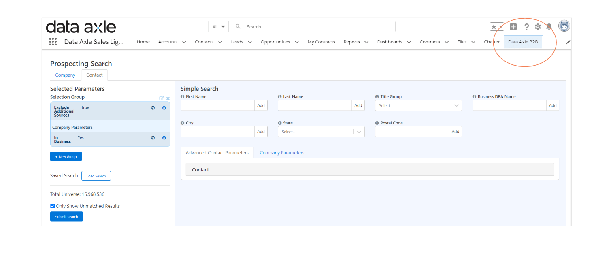Open the App Launcher dots grid

point(53,42)
